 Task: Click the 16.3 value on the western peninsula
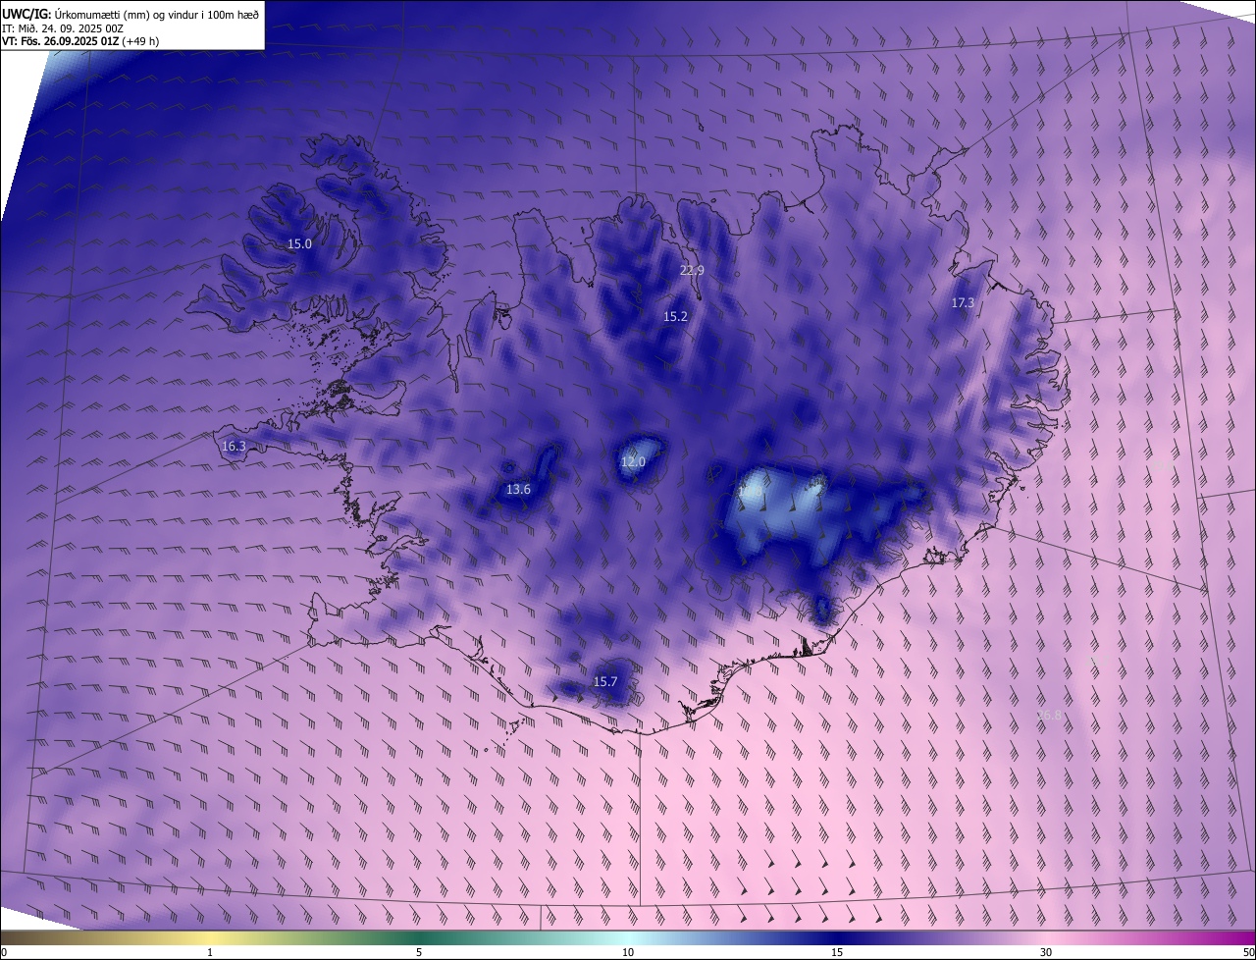coord(234,446)
